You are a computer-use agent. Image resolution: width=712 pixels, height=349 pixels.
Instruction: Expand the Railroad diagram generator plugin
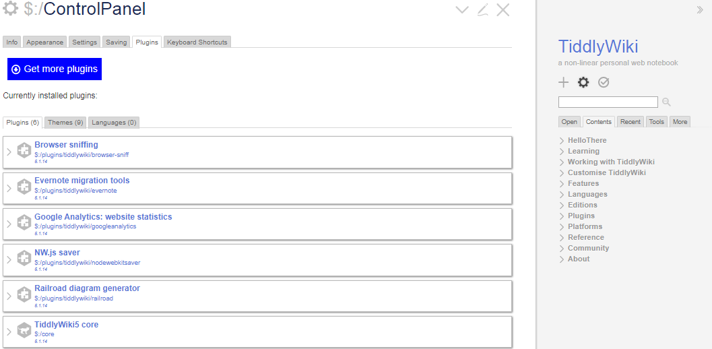pyautogui.click(x=9, y=294)
